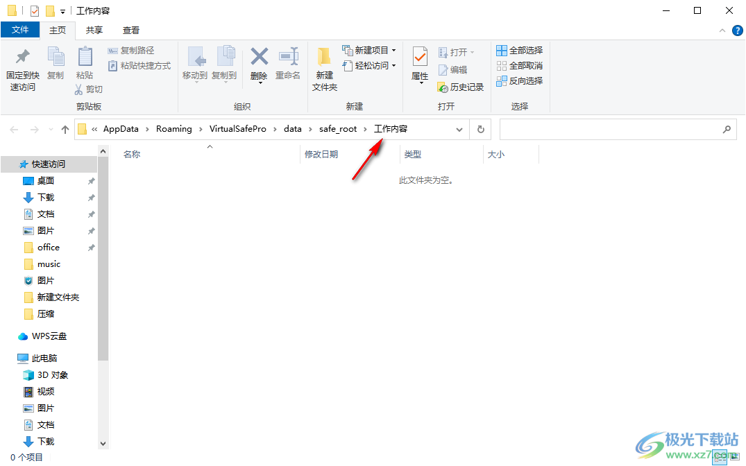746x466 pixels.
Task: Navigate to AppData in the path
Action: pyautogui.click(x=121, y=130)
